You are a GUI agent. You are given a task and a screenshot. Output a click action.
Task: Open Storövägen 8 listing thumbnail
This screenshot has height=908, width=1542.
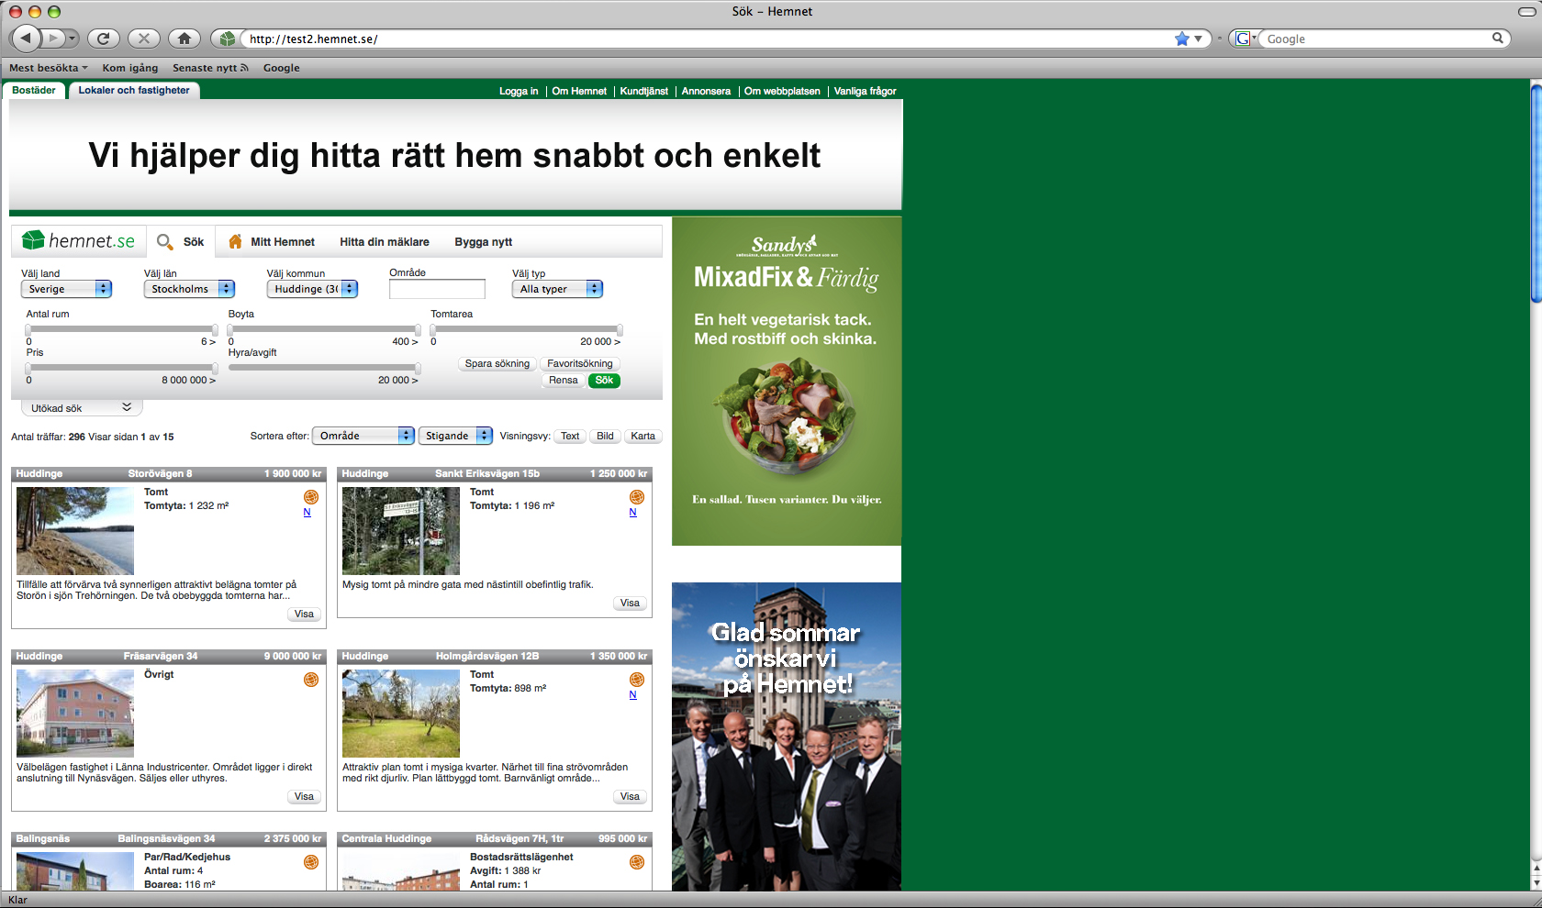(x=75, y=531)
